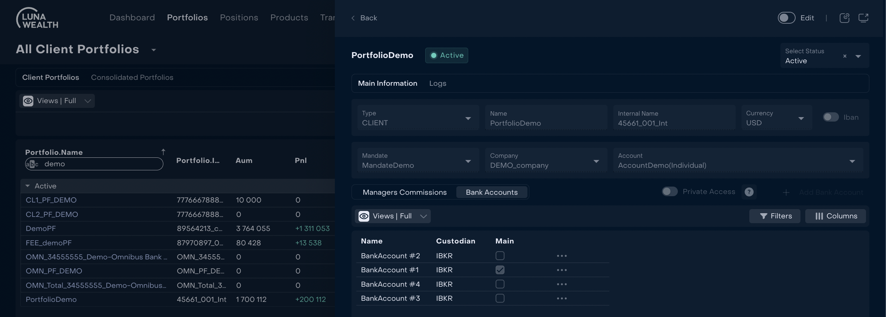This screenshot has height=317, width=886.
Task: Click the open in new window icon
Action: (863, 18)
